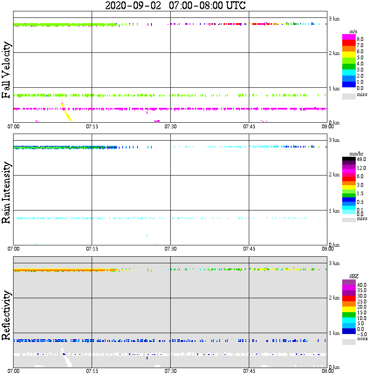
Task: Pick the orange swatch in the m/s legend
Action: (x=349, y=49)
